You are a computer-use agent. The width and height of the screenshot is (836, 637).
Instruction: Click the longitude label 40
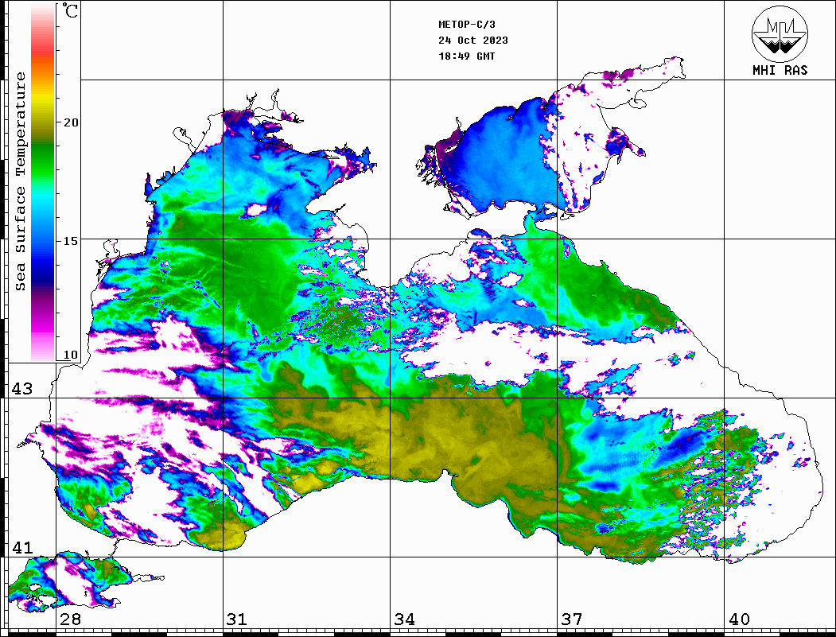pos(739,620)
